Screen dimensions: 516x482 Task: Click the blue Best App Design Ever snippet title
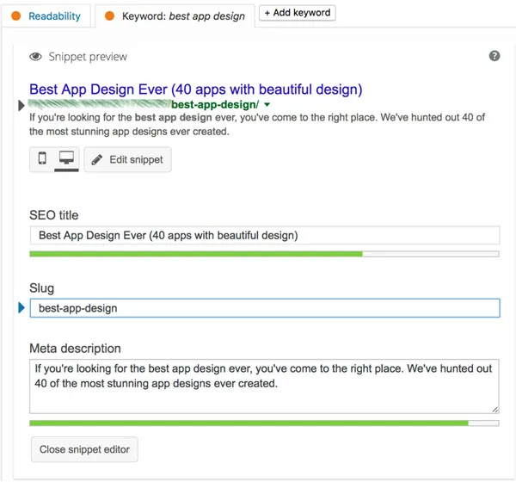coord(195,90)
